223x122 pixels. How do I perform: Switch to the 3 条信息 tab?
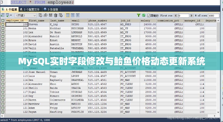(x=52, y=10)
